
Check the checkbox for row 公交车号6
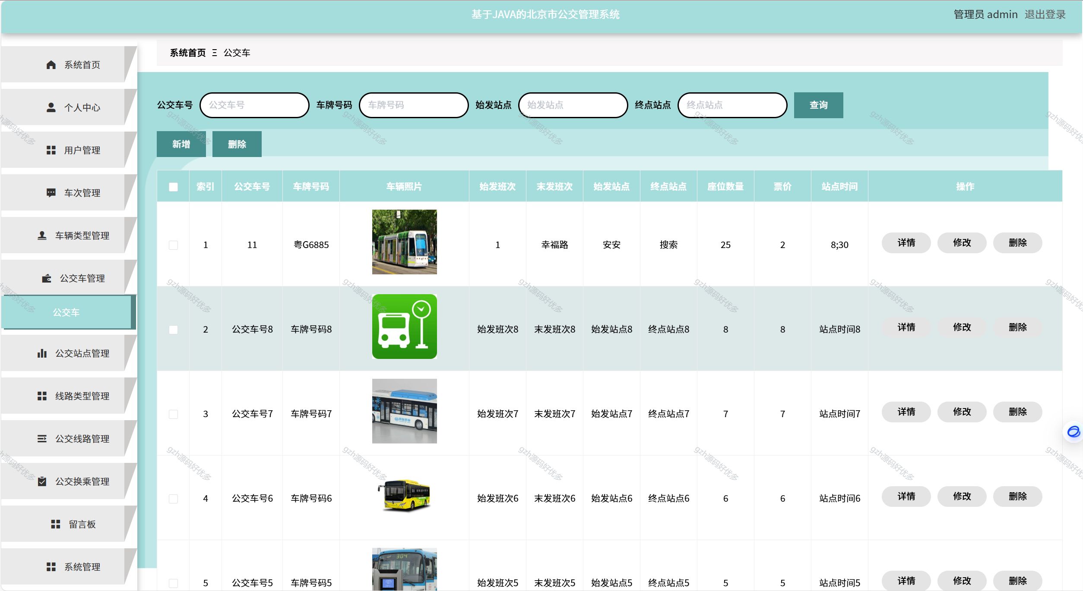coord(173,499)
